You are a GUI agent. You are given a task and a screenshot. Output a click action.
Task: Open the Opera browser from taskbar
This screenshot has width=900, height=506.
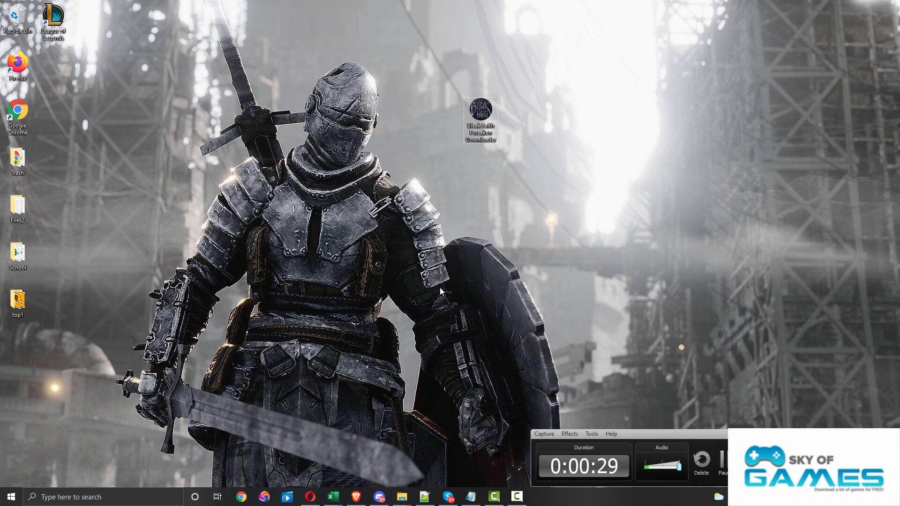310,497
